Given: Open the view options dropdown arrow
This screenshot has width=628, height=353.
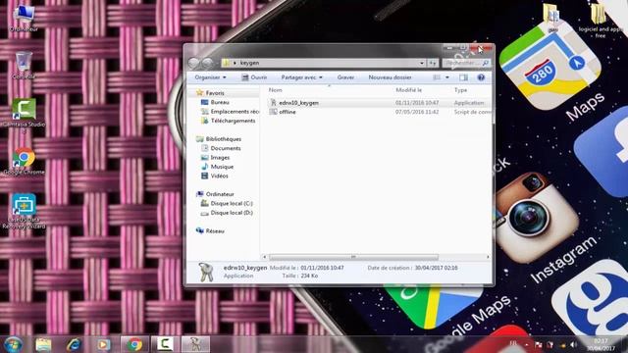Looking at the screenshot, I should [x=447, y=77].
